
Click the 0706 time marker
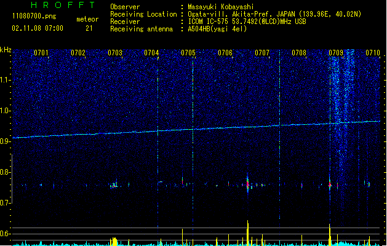pos(225,53)
